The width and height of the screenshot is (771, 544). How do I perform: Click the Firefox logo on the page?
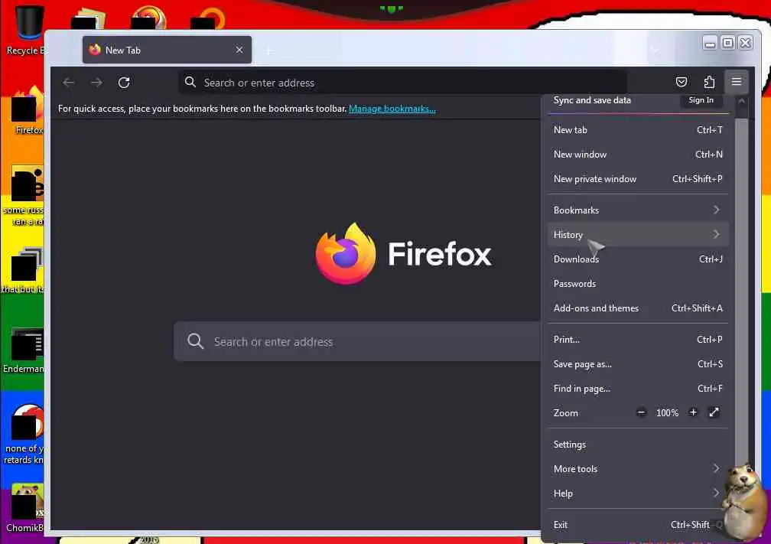point(346,254)
